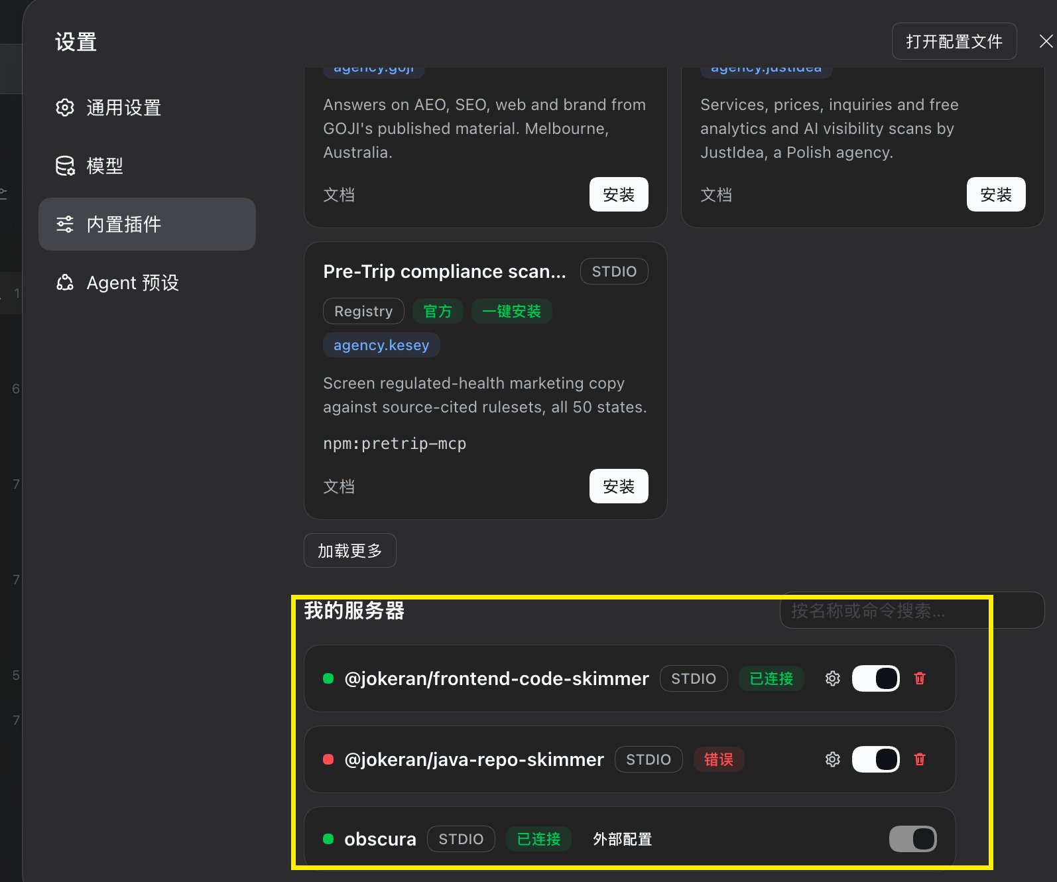
Task: Install the JustIdea agency plugin
Action: [x=996, y=194]
